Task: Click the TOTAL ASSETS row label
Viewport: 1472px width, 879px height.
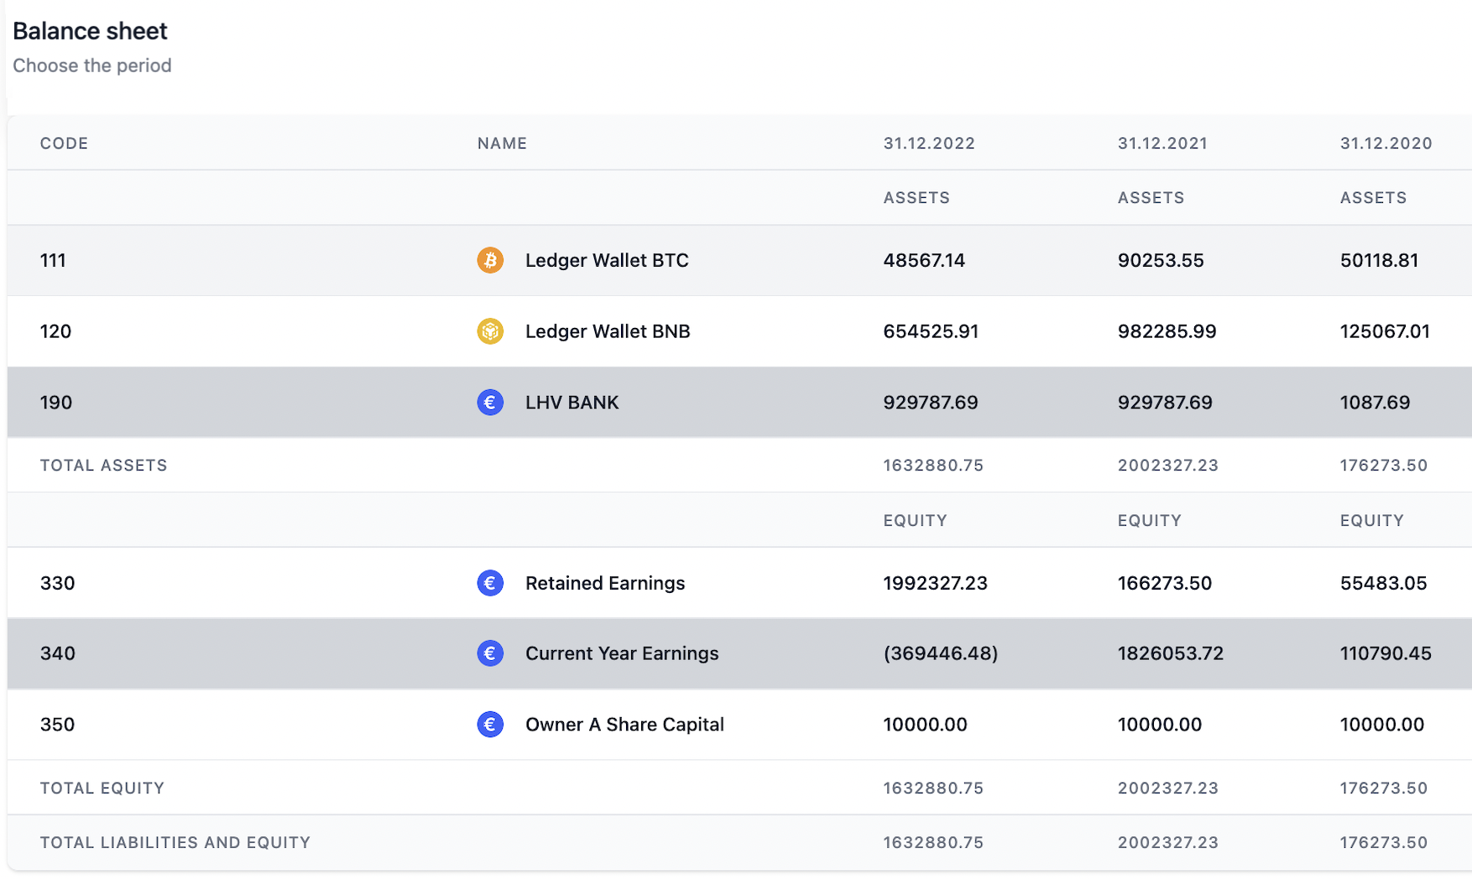Action: (104, 466)
